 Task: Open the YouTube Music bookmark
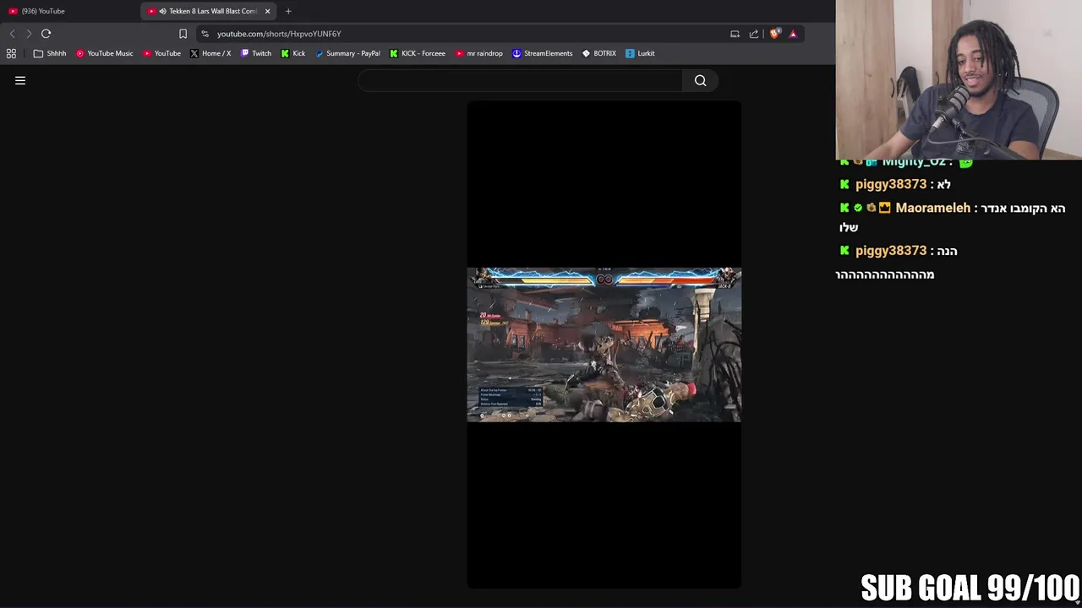click(x=105, y=53)
